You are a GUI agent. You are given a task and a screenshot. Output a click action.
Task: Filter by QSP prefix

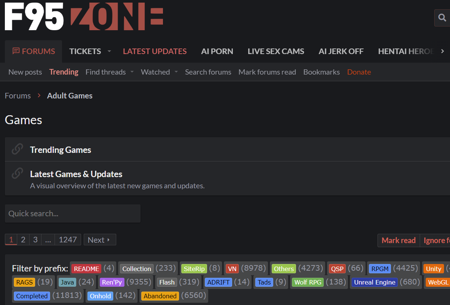pos(337,268)
